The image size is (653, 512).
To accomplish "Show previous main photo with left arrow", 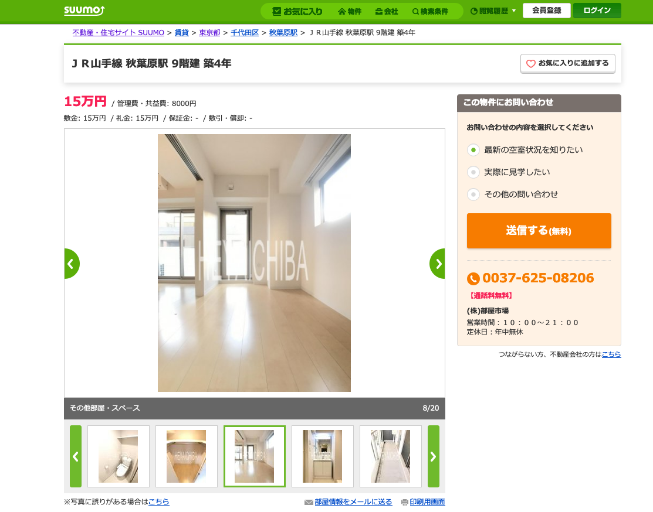I will tap(72, 264).
